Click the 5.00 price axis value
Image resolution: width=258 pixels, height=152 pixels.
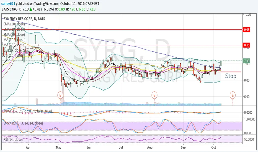coord(247,97)
